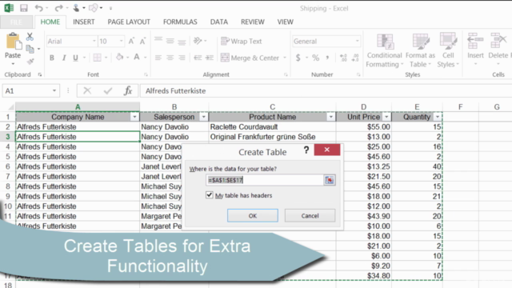Click the Increase Decimal icon
The width and height of the screenshot is (512, 288).
pyautogui.click(x=343, y=58)
